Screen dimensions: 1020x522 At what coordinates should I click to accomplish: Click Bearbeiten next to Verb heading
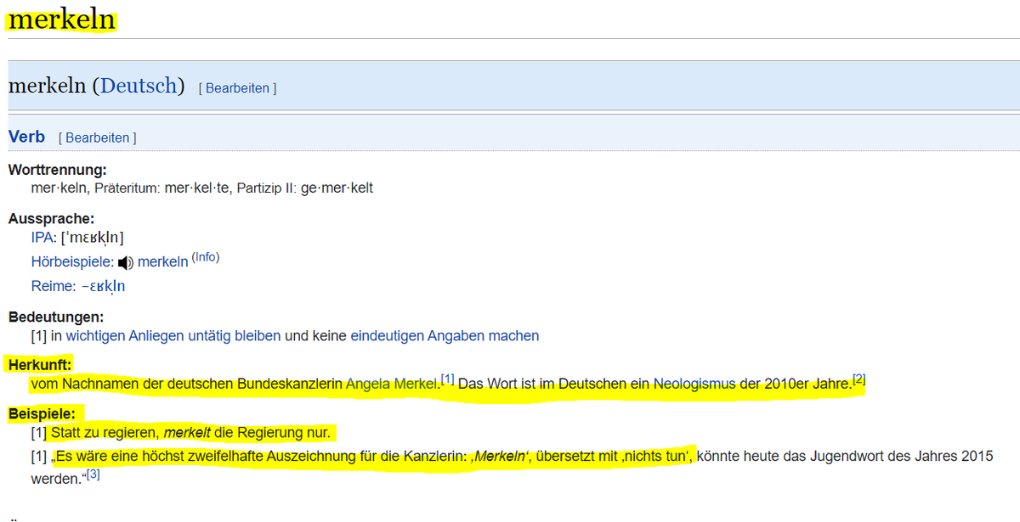point(98,138)
